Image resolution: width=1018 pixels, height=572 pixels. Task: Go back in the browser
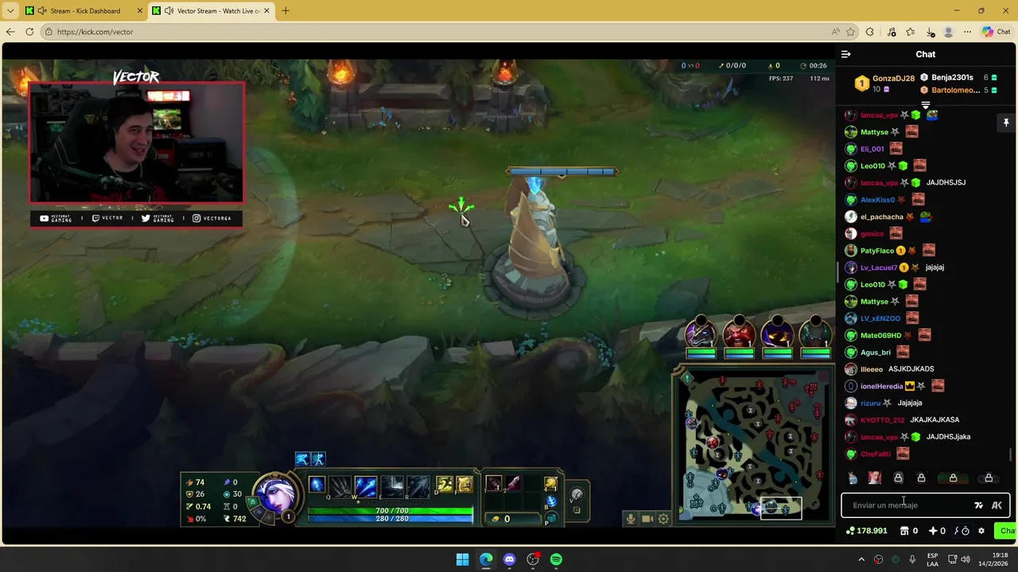pyautogui.click(x=10, y=32)
